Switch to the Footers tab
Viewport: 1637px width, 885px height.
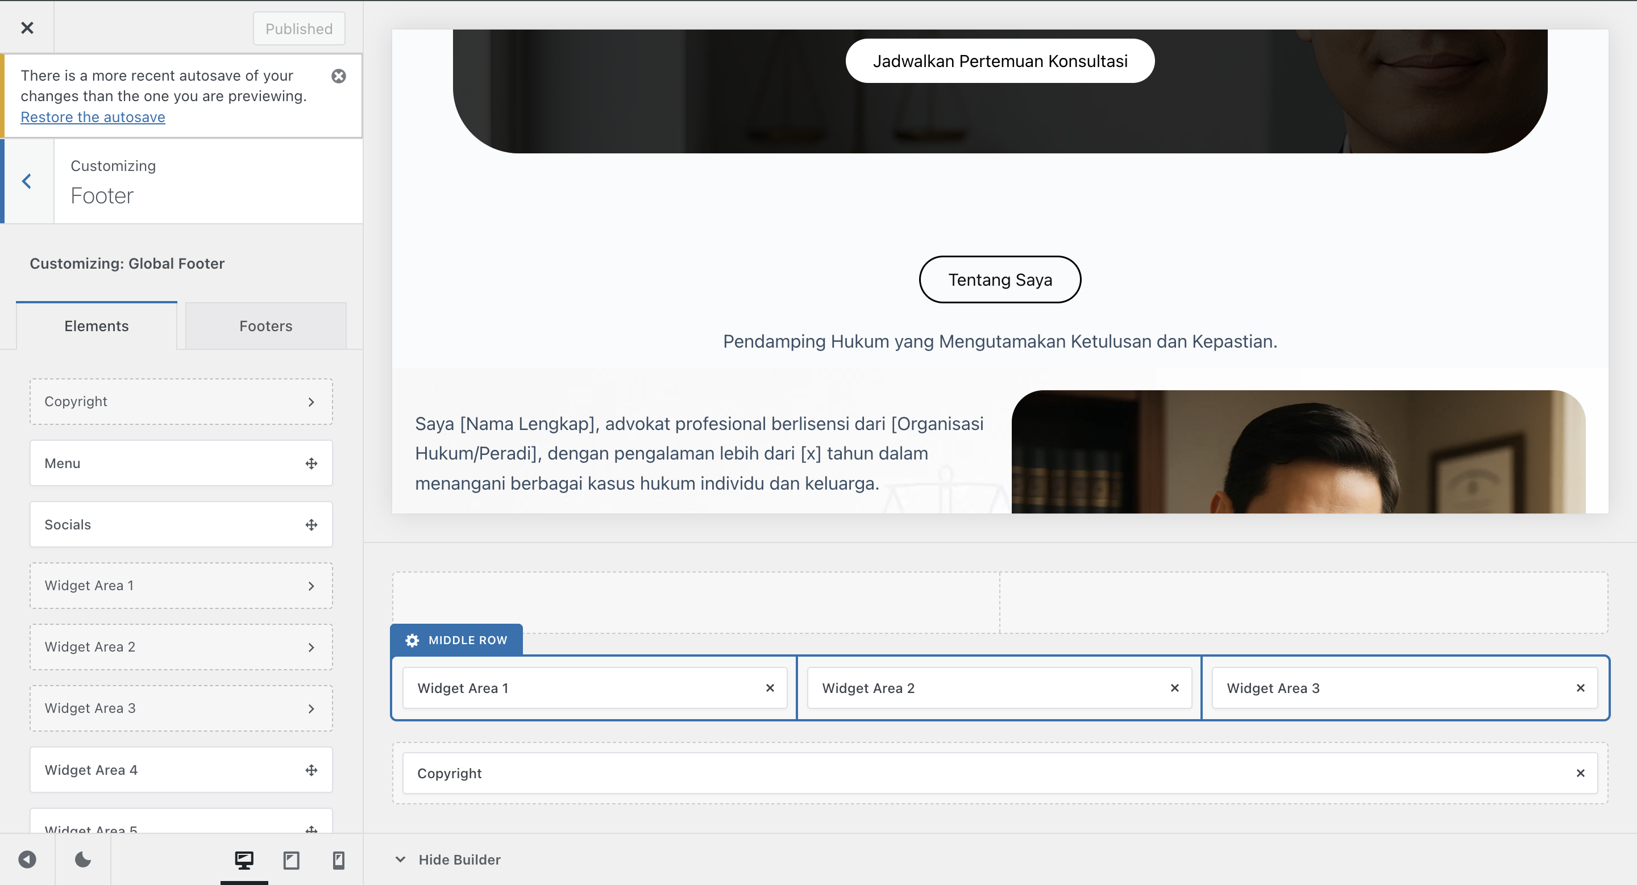pyautogui.click(x=265, y=325)
